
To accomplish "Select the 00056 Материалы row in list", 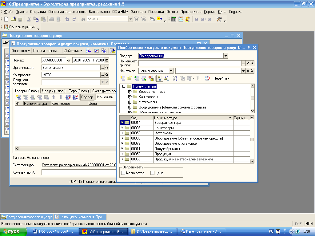I will (x=185, y=133).
